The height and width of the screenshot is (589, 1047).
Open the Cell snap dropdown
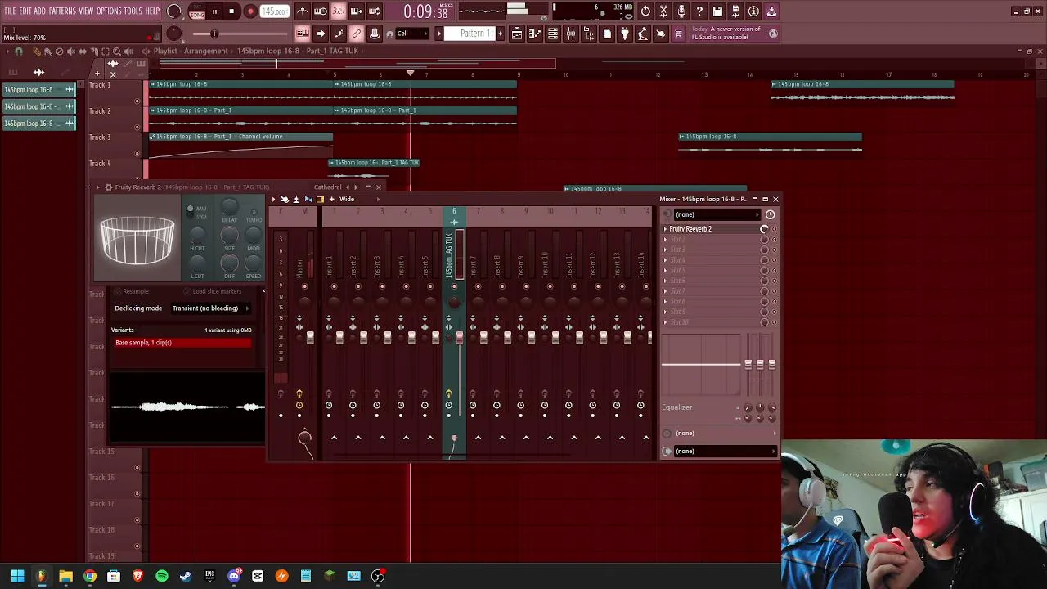tap(412, 34)
